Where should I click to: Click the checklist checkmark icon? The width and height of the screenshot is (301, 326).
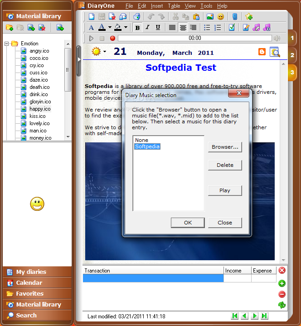232,27
